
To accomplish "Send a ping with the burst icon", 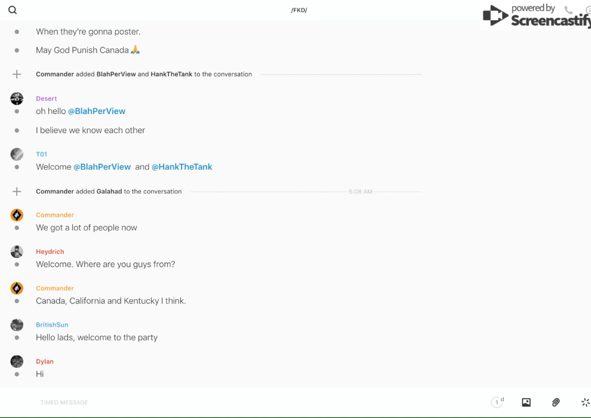I will pos(585,402).
